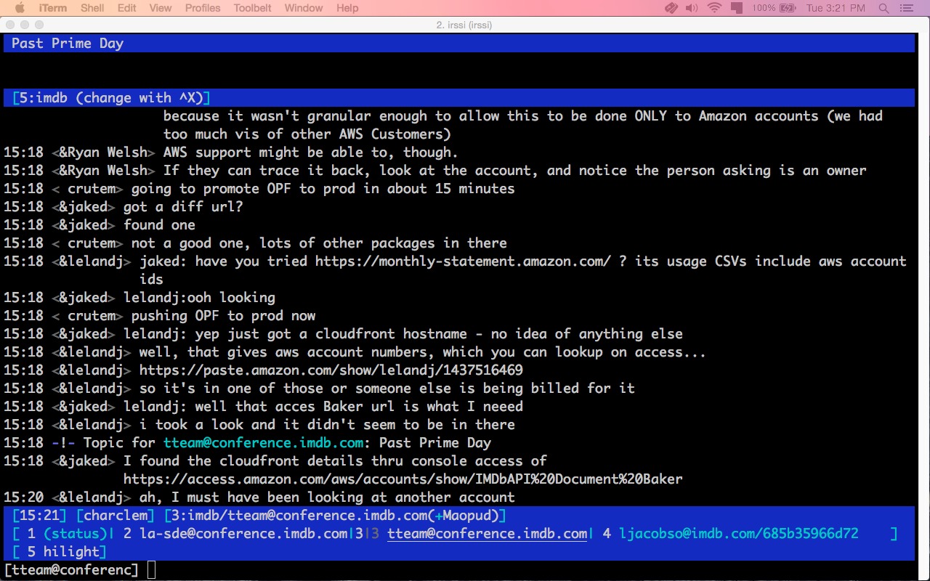Click the 'found one' message
This screenshot has height=581, width=930.
tap(159, 225)
